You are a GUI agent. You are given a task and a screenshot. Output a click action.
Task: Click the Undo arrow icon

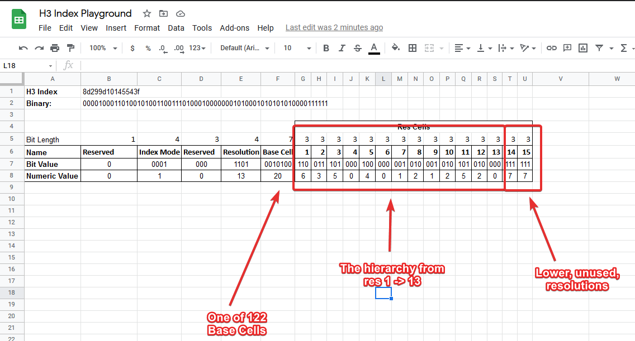23,48
